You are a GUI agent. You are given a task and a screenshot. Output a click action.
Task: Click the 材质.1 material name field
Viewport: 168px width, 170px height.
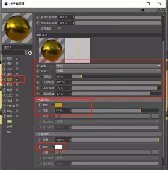point(17,47)
